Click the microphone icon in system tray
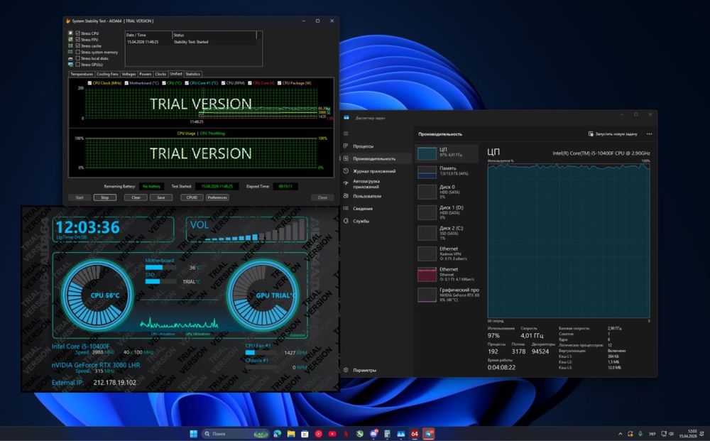The width and height of the screenshot is (710, 441). pyautogui.click(x=640, y=434)
